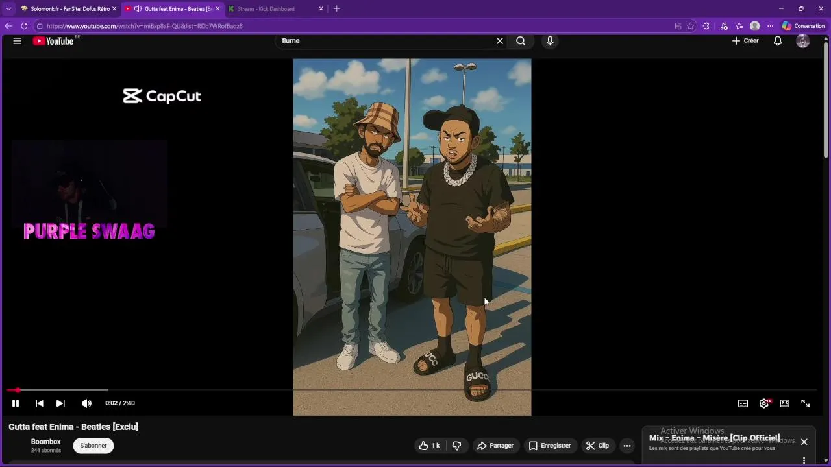The height and width of the screenshot is (467, 831).
Task: Navigate back in the browser
Action: click(8, 26)
